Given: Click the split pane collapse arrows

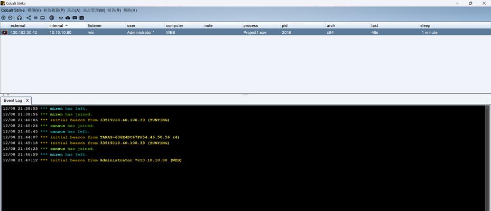Looking at the screenshot, I should 5,95.
